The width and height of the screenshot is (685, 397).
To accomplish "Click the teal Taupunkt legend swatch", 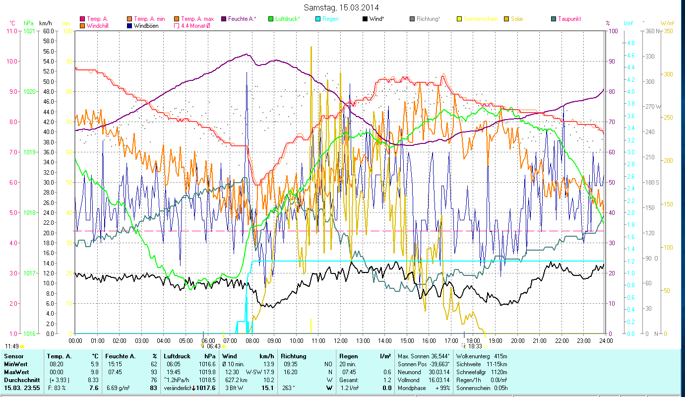I will click(554, 19).
